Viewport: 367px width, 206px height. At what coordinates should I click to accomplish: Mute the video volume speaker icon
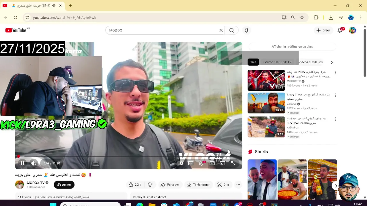(34, 163)
